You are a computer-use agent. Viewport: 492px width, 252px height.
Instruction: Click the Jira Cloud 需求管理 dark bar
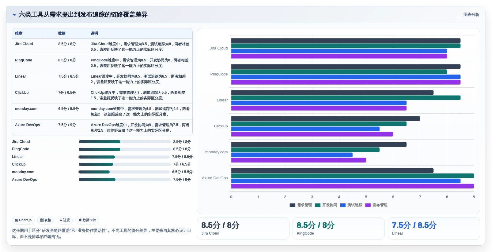point(346,41)
